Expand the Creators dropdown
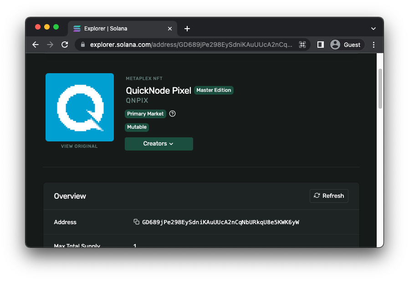 [x=158, y=144]
